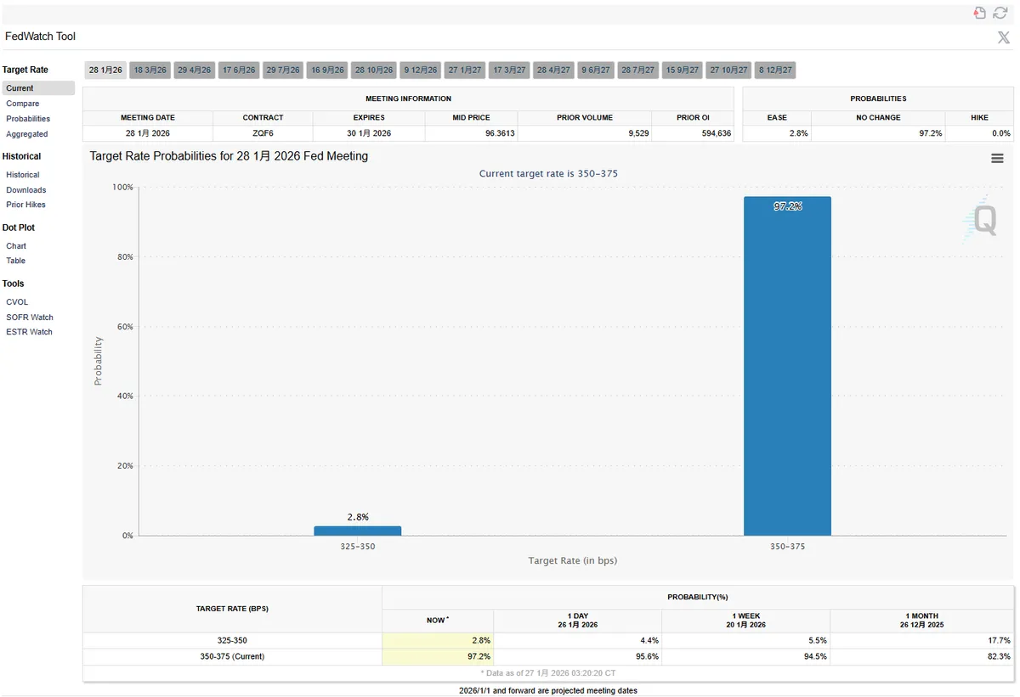
Task: Open the Downloads historical page
Action: click(26, 190)
